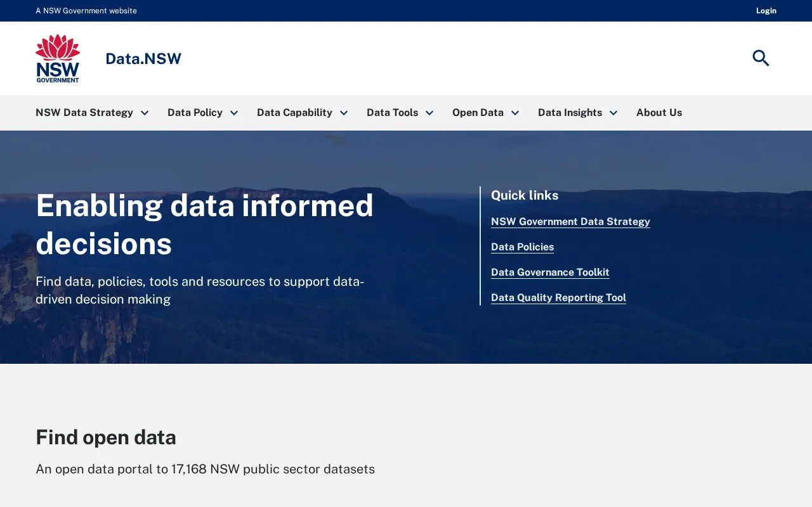Click the 'Find open data' heading

[x=106, y=437]
